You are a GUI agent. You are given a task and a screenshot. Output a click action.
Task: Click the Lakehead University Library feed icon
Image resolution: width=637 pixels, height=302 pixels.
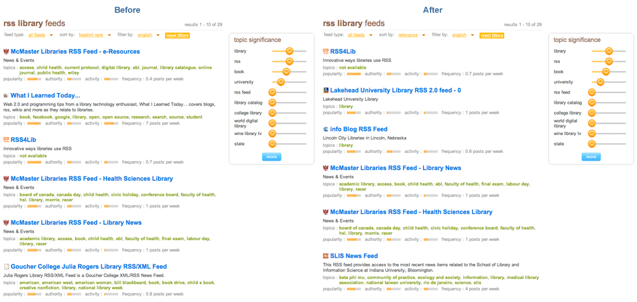tap(326, 90)
